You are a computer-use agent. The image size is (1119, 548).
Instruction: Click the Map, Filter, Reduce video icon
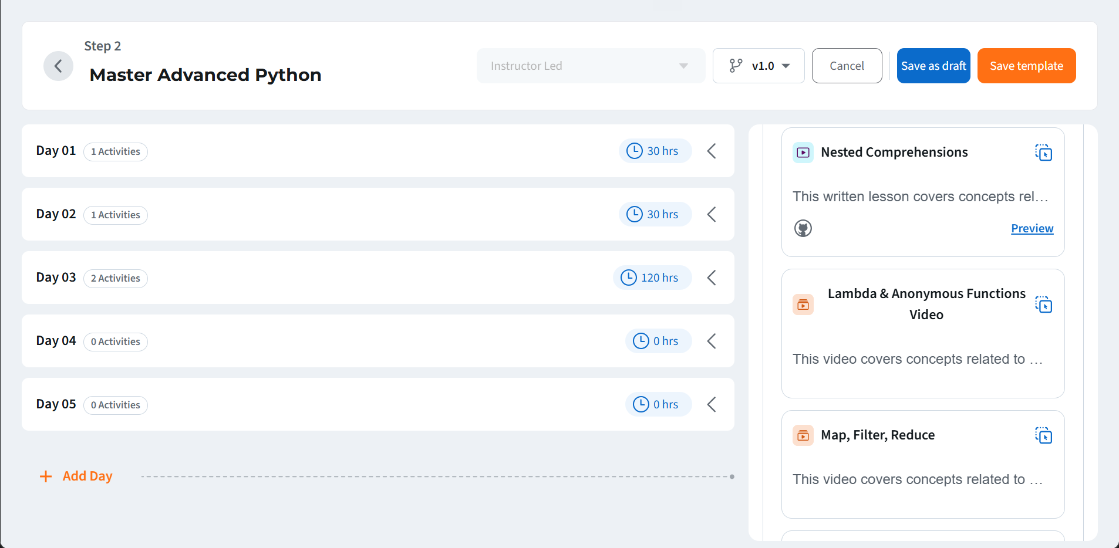click(803, 435)
